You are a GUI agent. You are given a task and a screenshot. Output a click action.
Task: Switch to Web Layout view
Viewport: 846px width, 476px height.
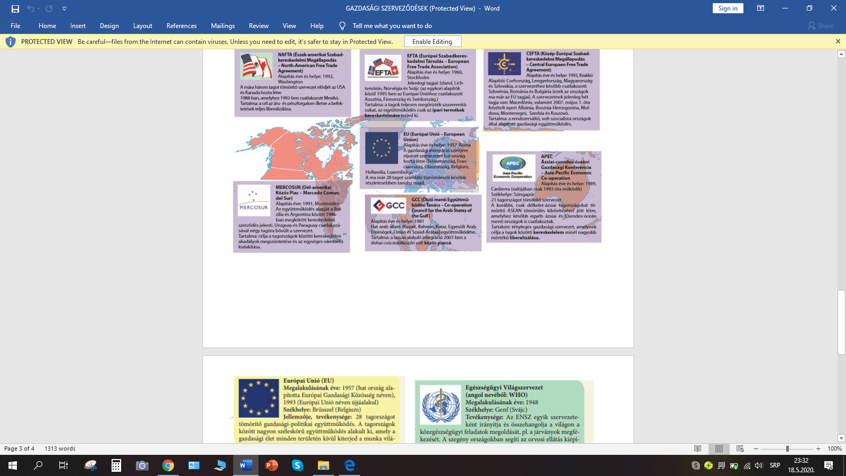(740, 448)
